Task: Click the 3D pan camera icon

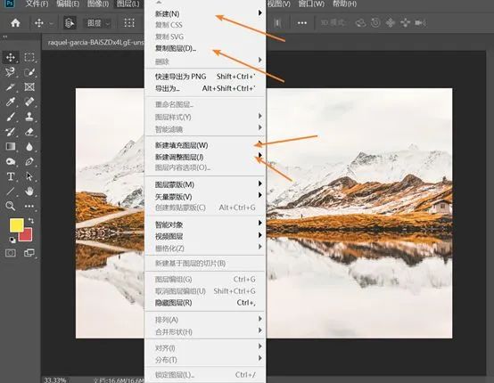Action: coord(391,22)
